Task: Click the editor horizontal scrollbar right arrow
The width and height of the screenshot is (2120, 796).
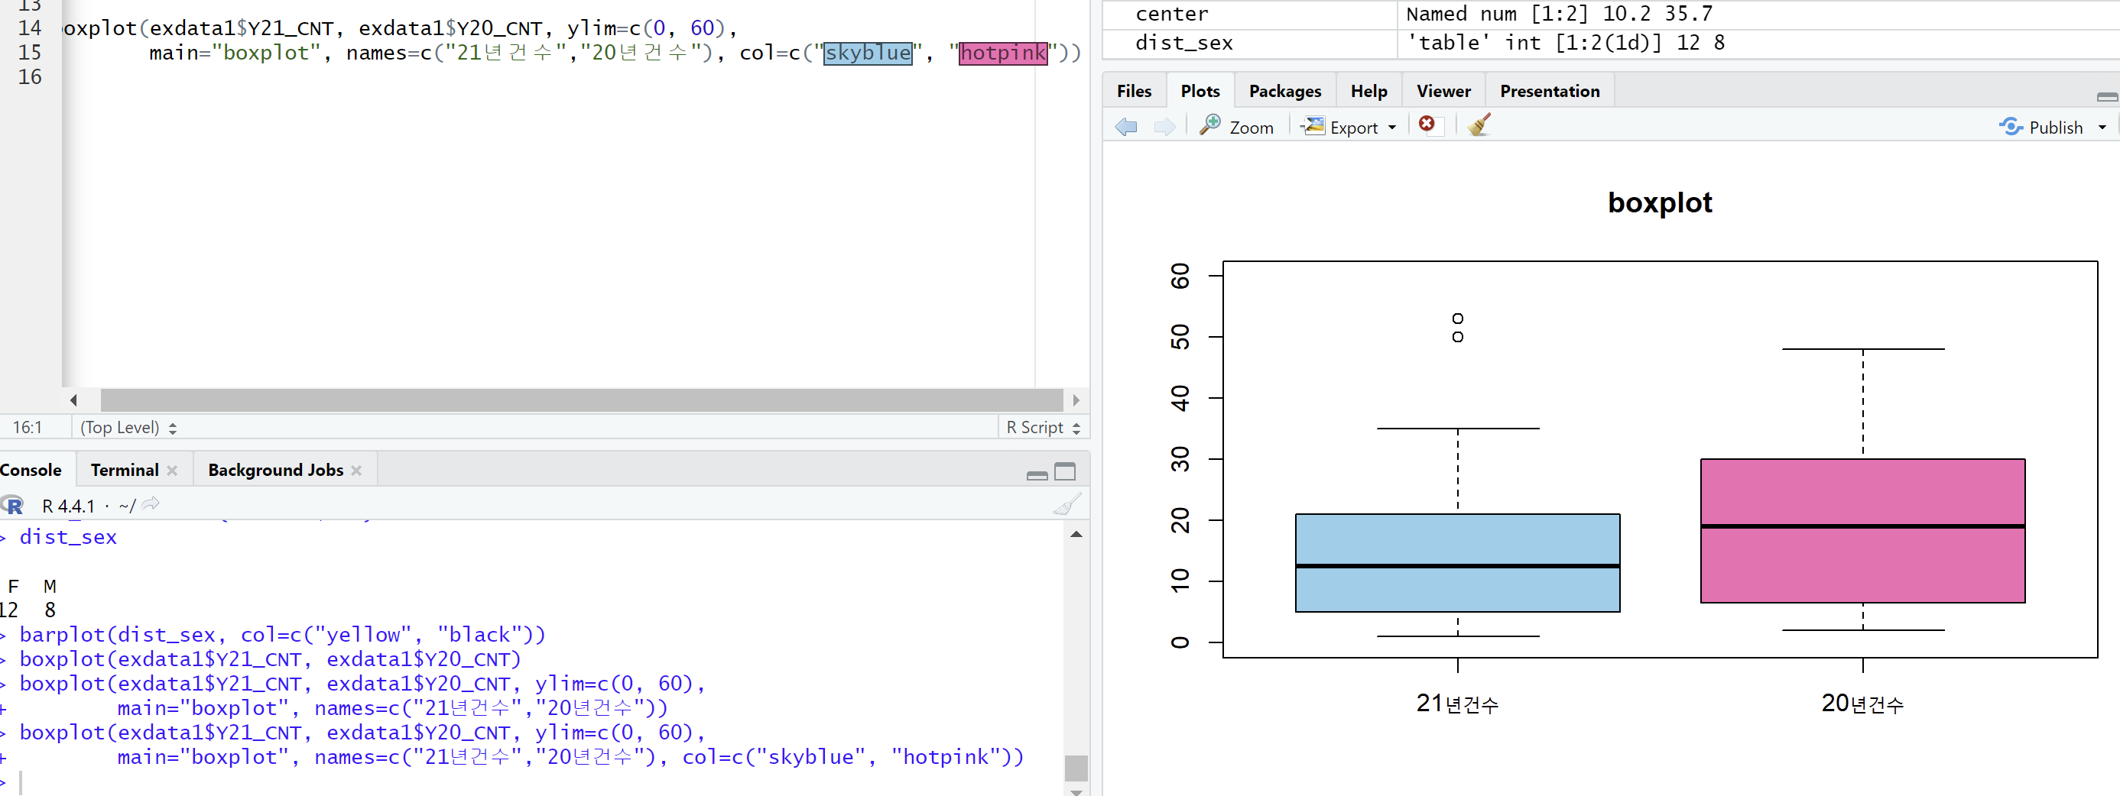Action: pyautogui.click(x=1076, y=400)
